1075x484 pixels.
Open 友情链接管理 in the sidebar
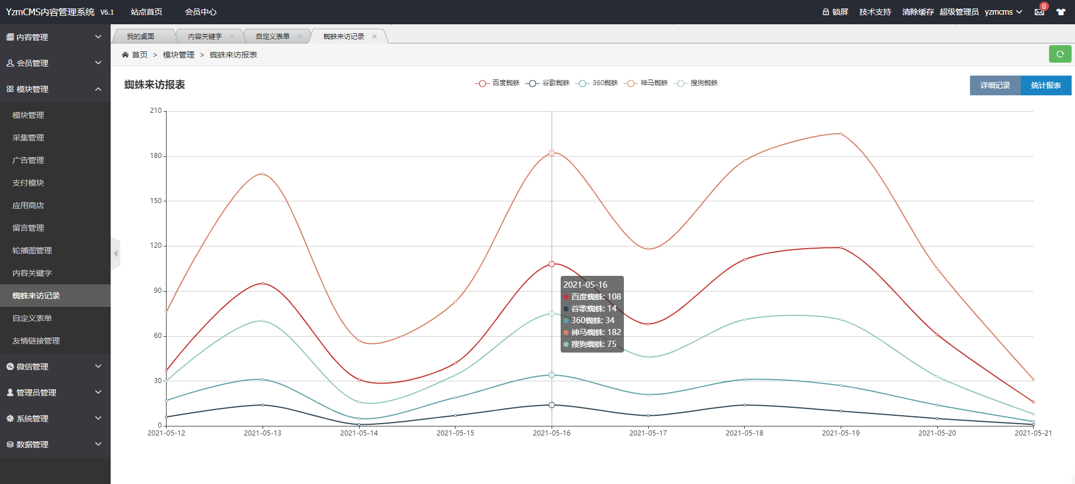(36, 341)
